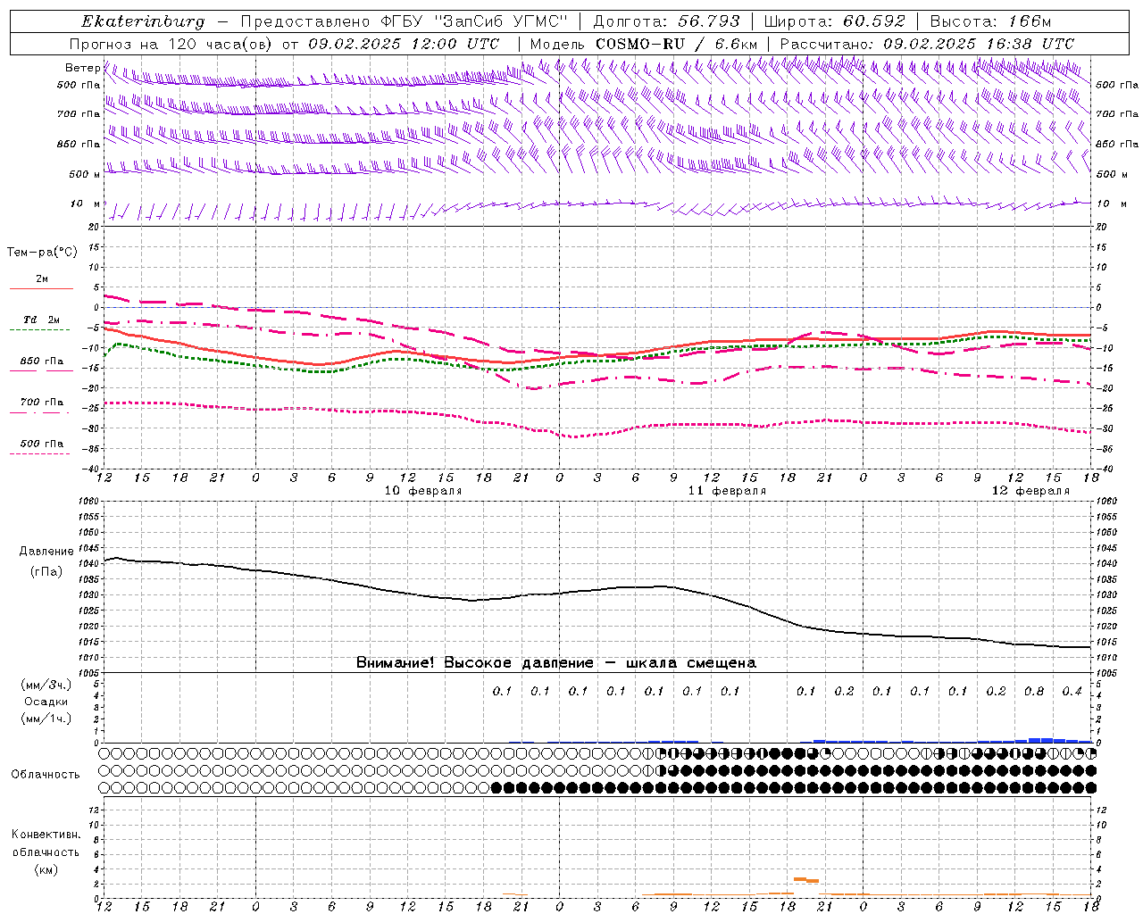Click the '0.4' precipitation value

click(x=1072, y=691)
